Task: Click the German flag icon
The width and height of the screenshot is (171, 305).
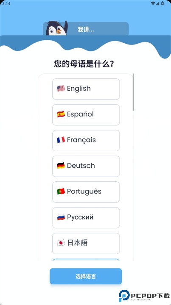Action: (61, 166)
